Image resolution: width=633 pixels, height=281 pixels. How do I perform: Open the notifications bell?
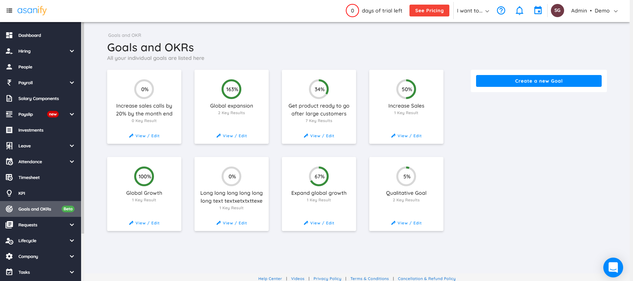[x=519, y=11]
